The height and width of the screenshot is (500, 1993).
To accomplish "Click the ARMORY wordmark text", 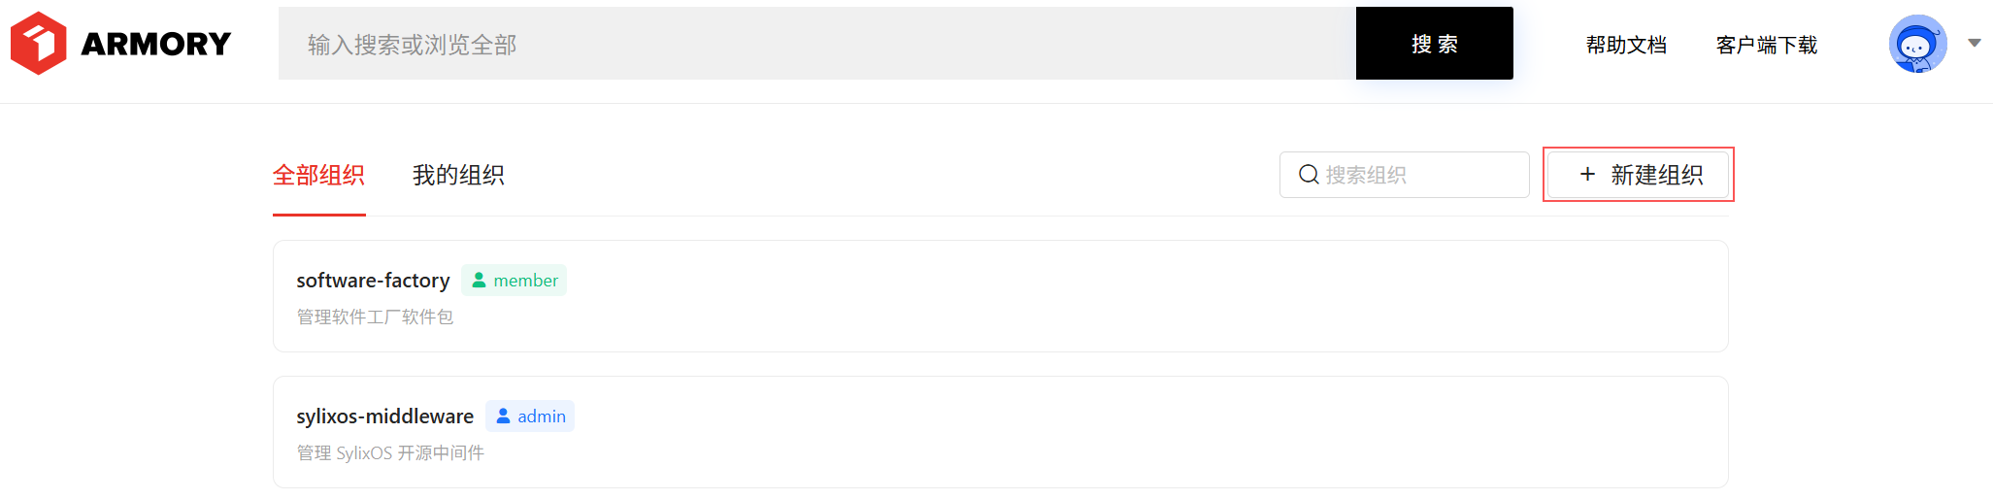I will (x=156, y=44).
